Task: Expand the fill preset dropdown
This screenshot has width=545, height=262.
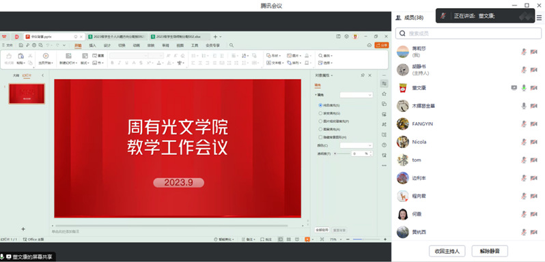Action: (x=357, y=95)
